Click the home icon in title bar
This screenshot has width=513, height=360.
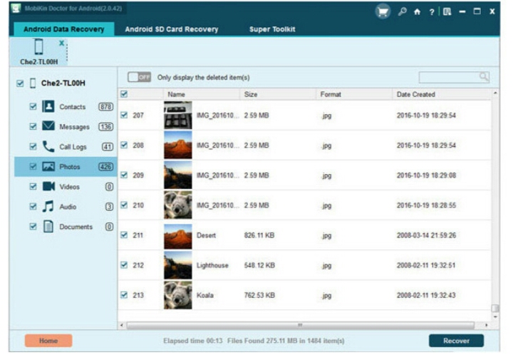pos(417,11)
